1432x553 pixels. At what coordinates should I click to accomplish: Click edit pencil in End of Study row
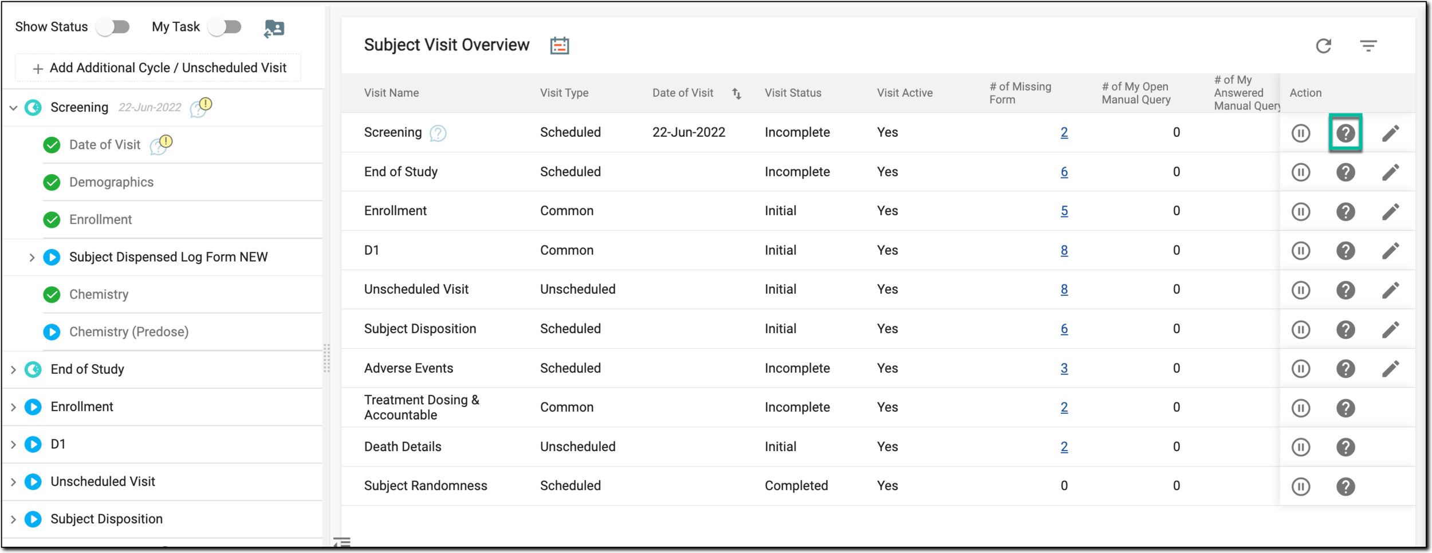(x=1390, y=172)
